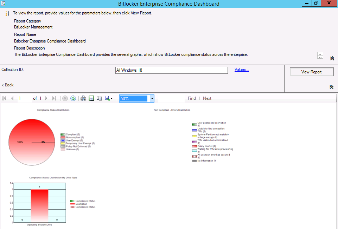Click the Collection ID field showing All Windows 10
This screenshot has width=338, height=229.
tap(172, 70)
